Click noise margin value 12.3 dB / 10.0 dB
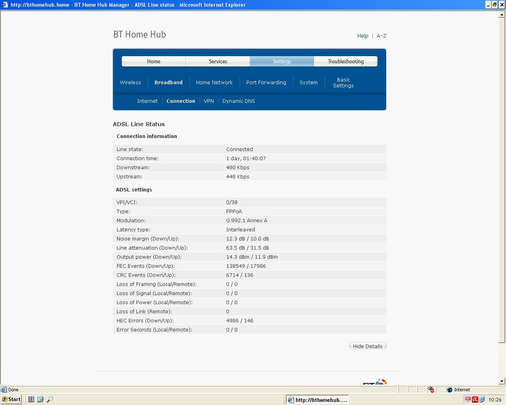 coord(248,239)
